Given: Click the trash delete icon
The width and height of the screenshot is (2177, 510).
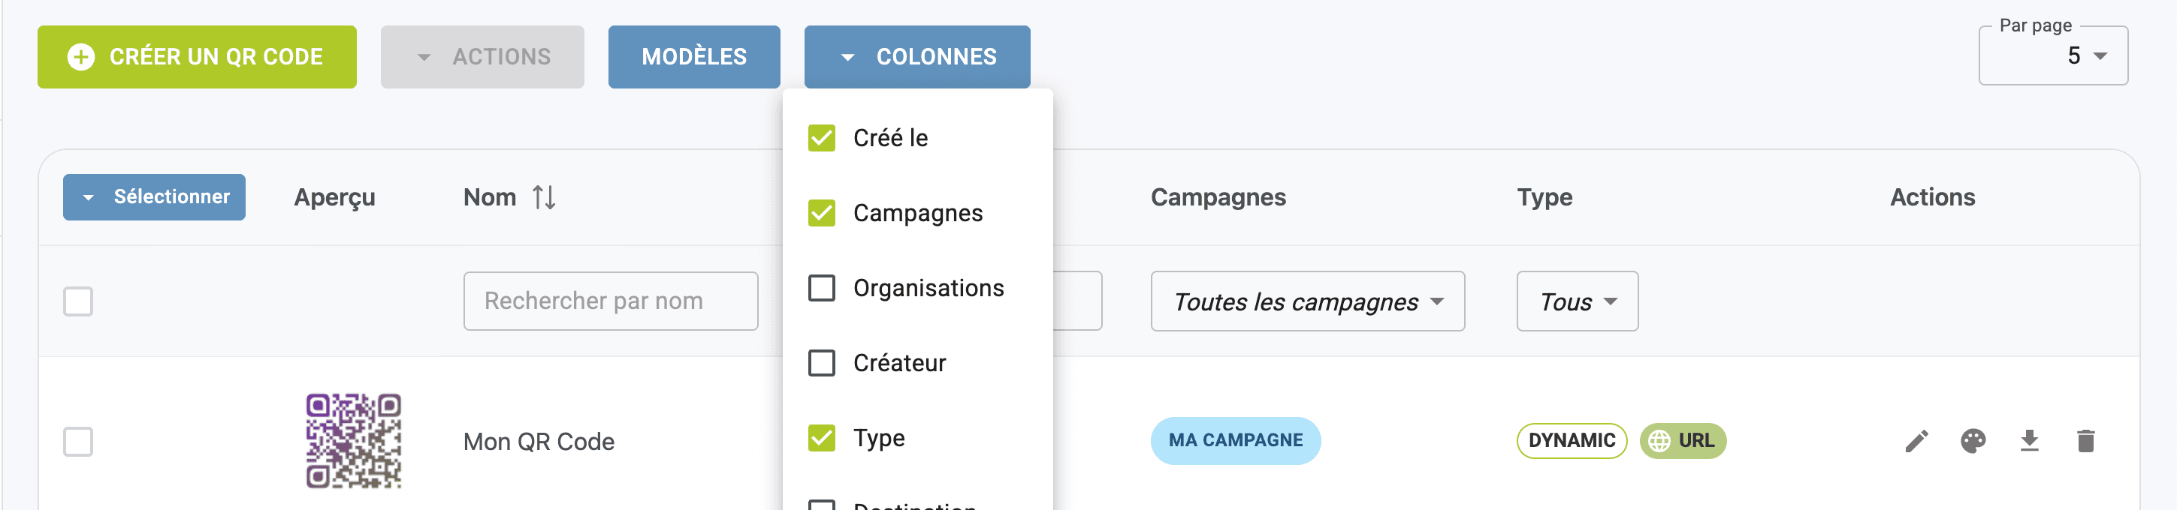Looking at the screenshot, I should [x=2085, y=441].
